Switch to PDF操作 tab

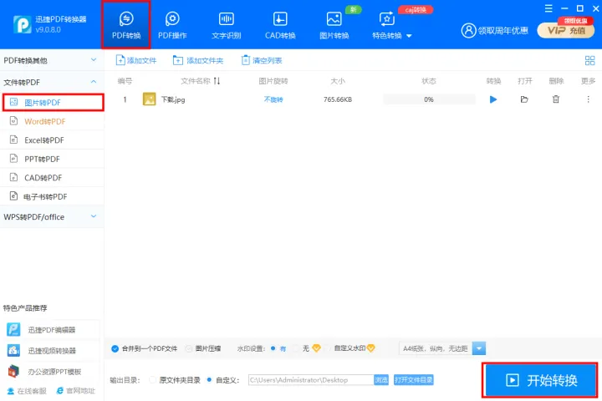pyautogui.click(x=172, y=25)
